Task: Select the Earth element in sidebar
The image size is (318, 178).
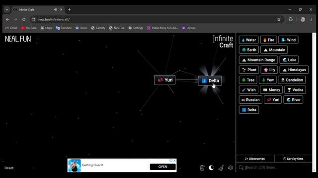Action: click(249, 50)
